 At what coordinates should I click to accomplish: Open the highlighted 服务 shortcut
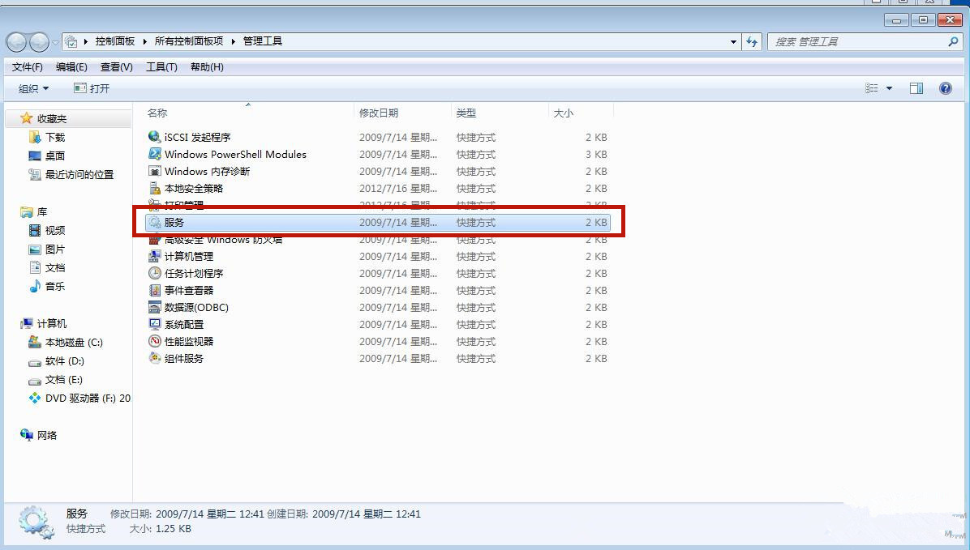pos(174,222)
